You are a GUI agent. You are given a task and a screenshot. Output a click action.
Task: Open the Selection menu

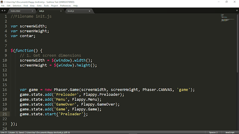point(17,6)
